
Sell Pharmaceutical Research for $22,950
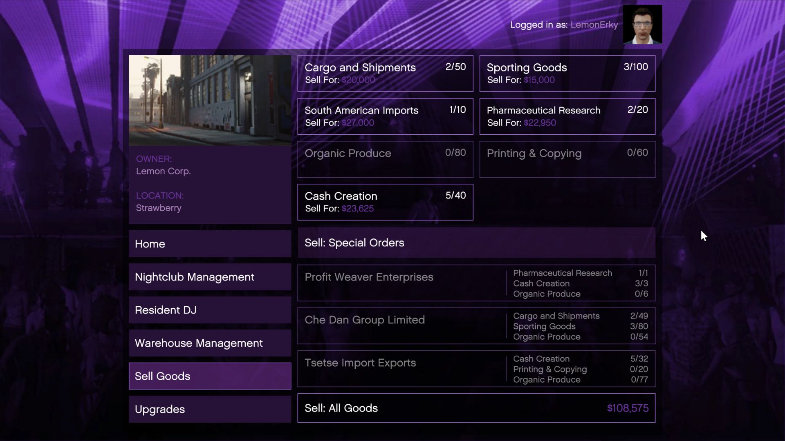567,116
